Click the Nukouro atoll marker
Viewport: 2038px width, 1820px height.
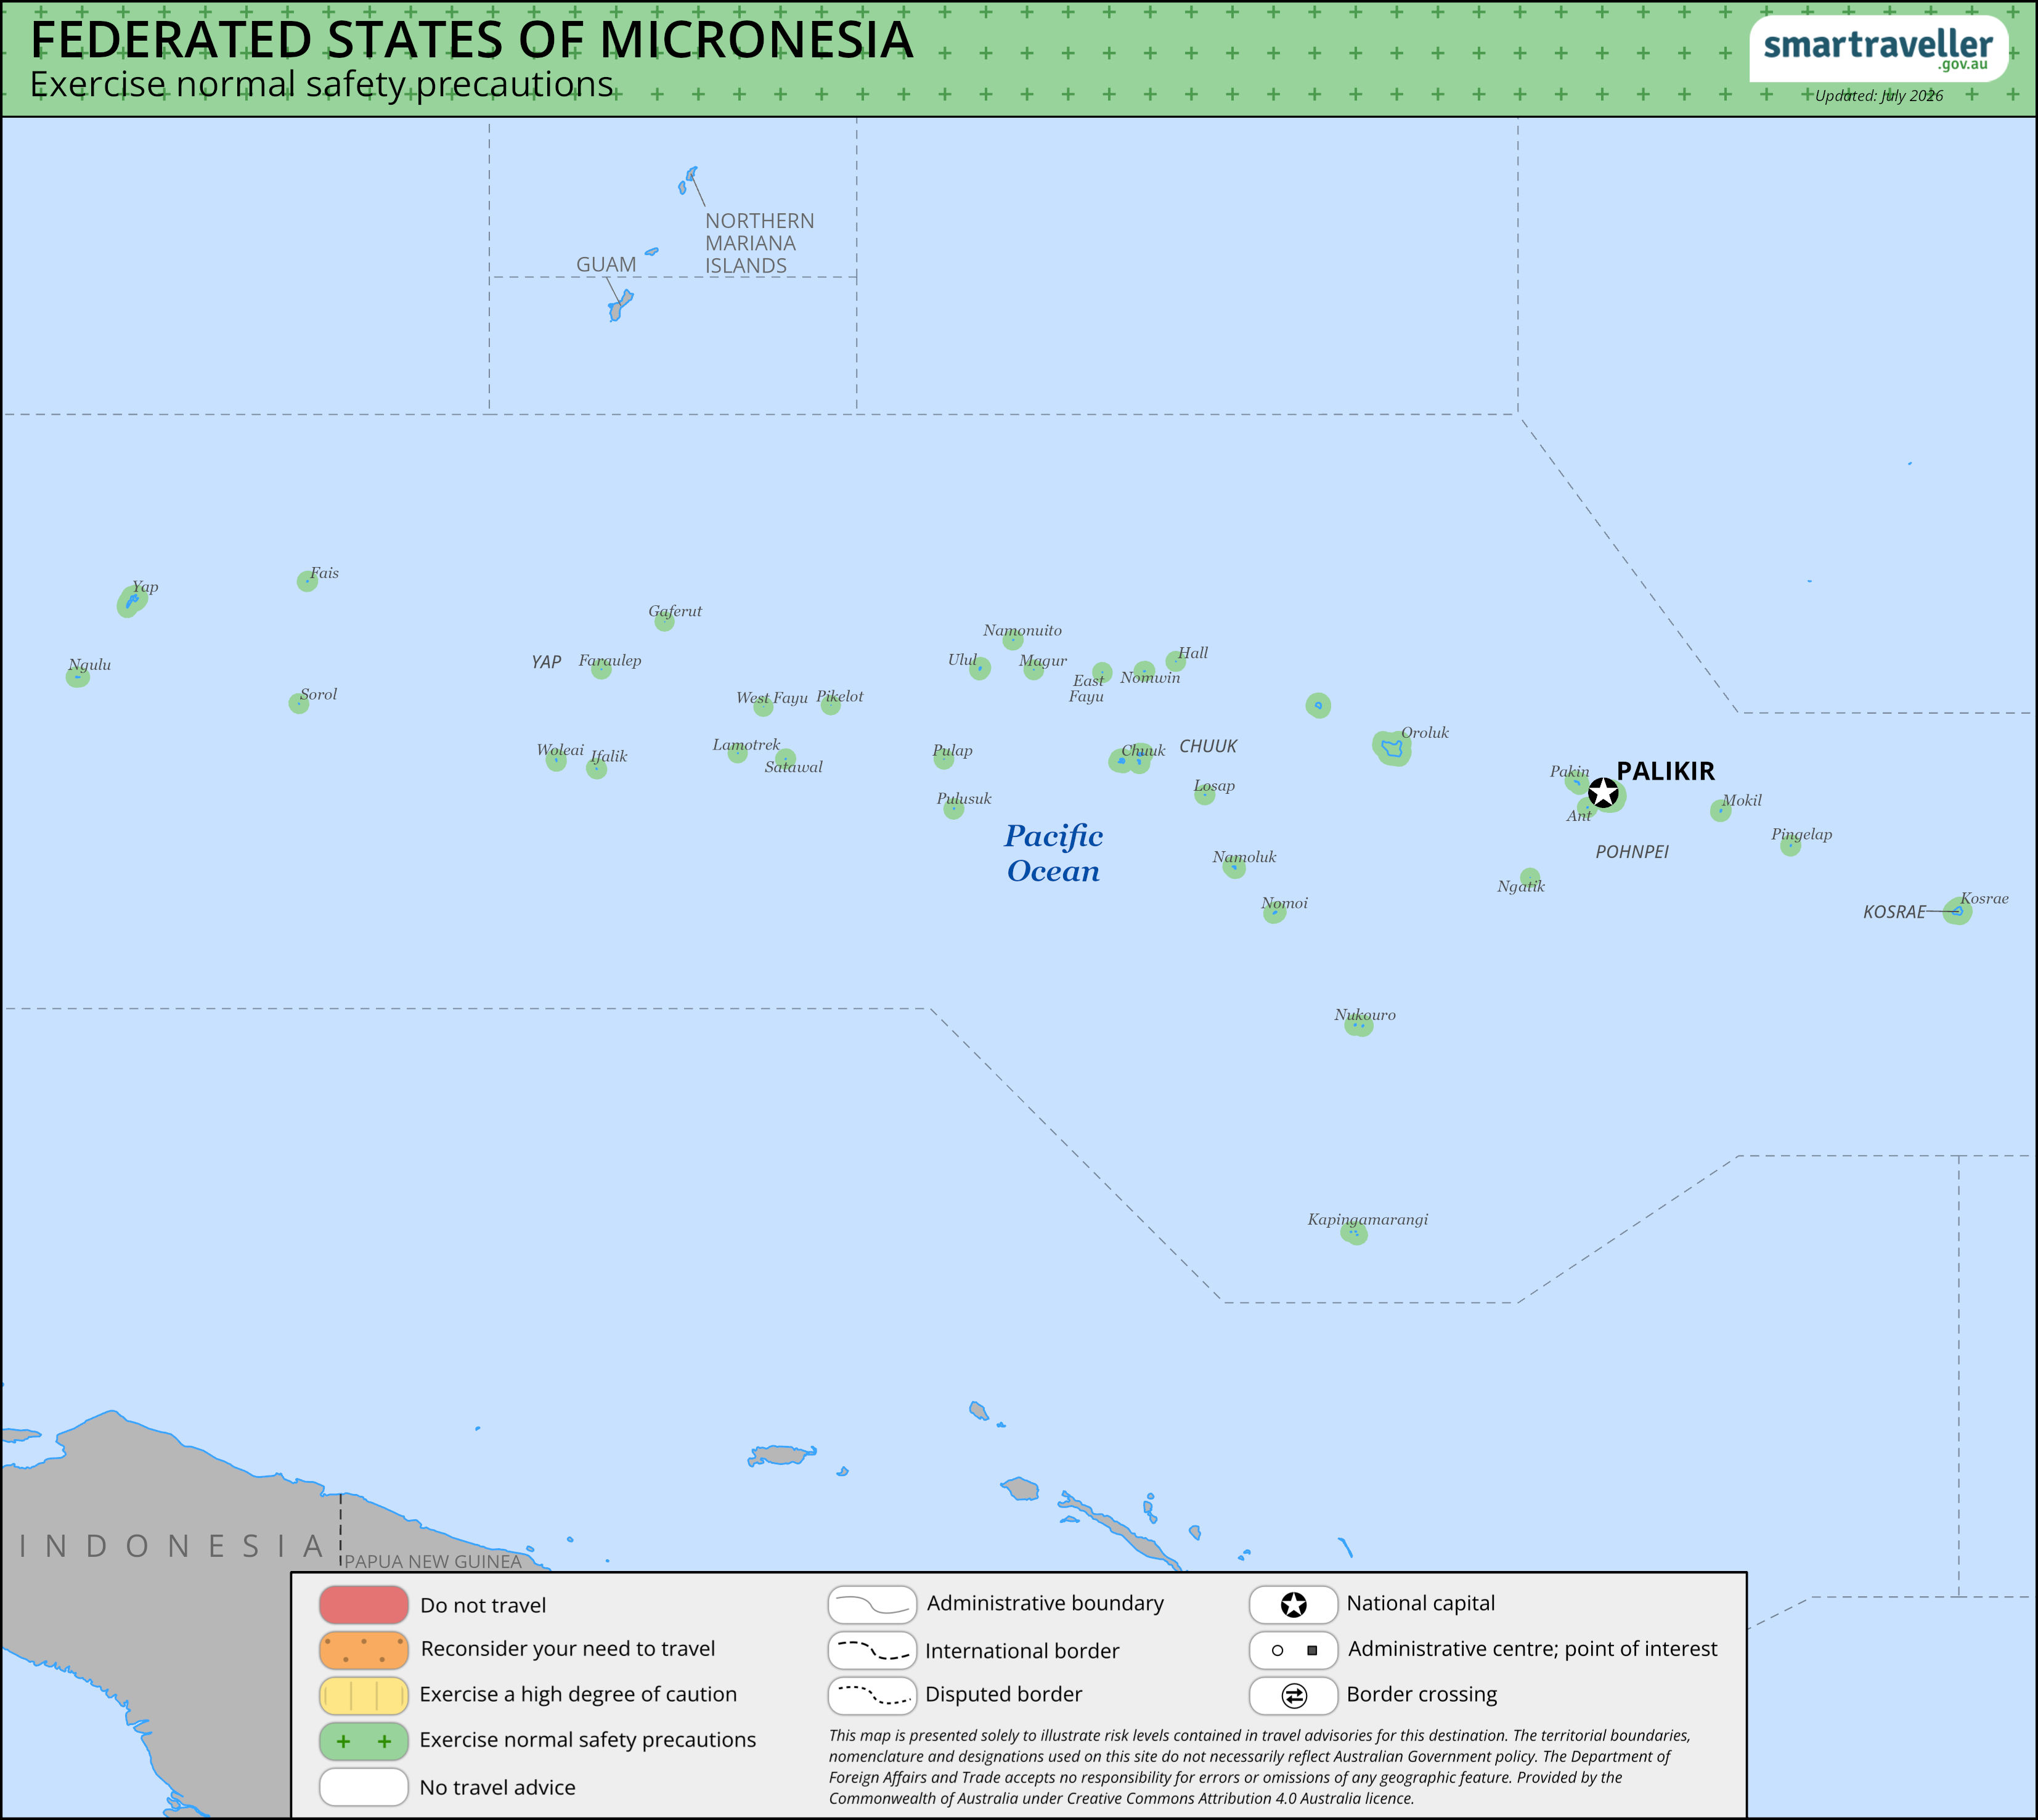[1358, 1025]
